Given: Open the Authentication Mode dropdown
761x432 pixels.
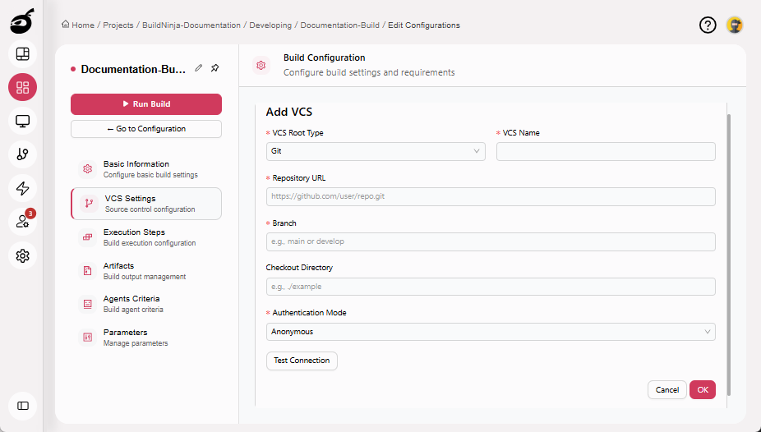Looking at the screenshot, I should (491, 332).
